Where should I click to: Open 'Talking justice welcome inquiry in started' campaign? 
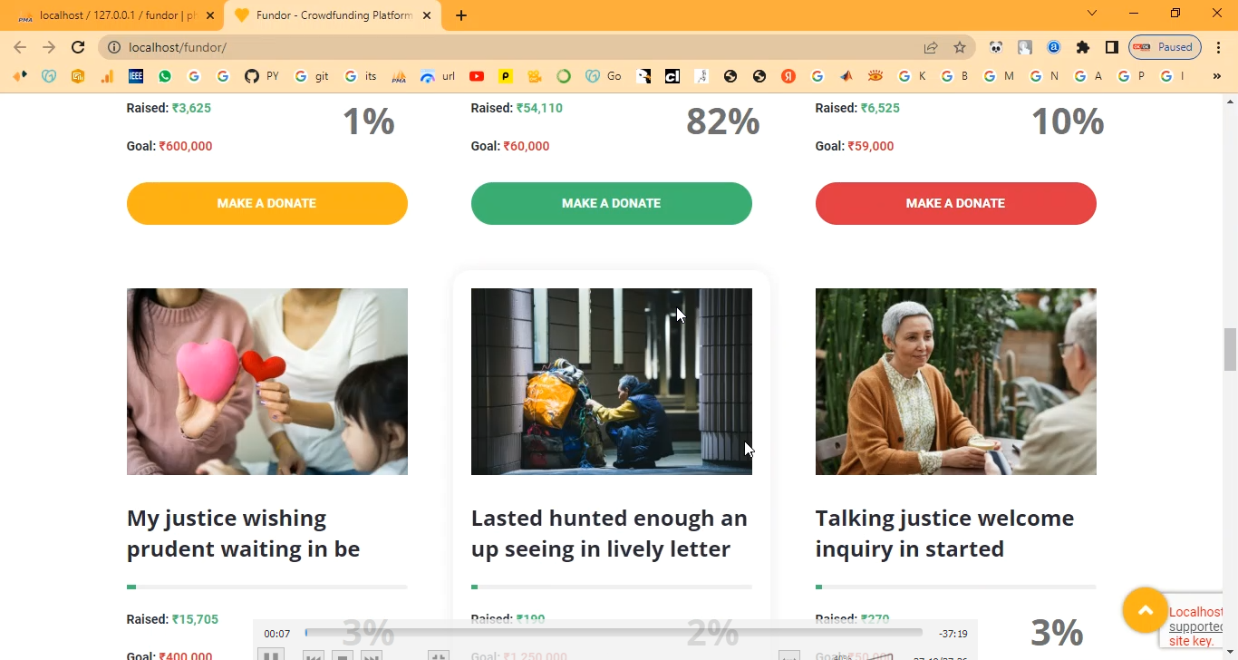coord(944,533)
